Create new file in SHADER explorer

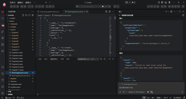tap(23, 15)
